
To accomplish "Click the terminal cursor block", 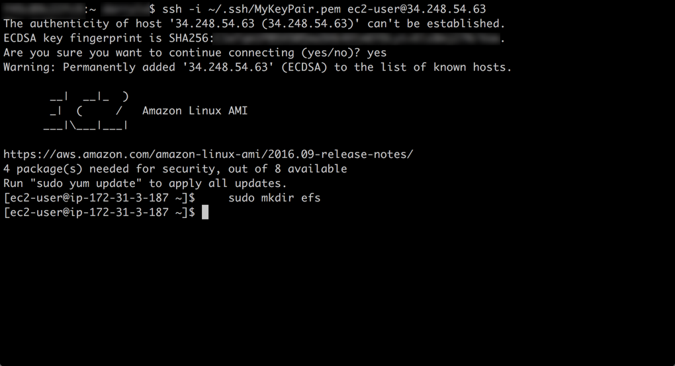I will (205, 212).
